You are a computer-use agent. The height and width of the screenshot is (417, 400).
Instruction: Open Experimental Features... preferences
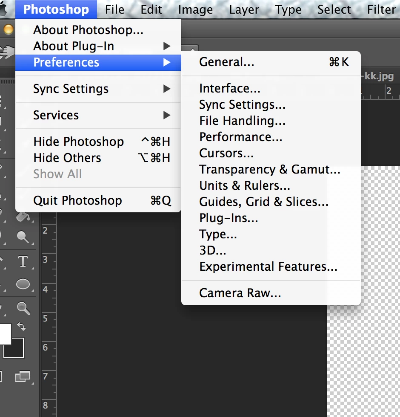click(271, 267)
